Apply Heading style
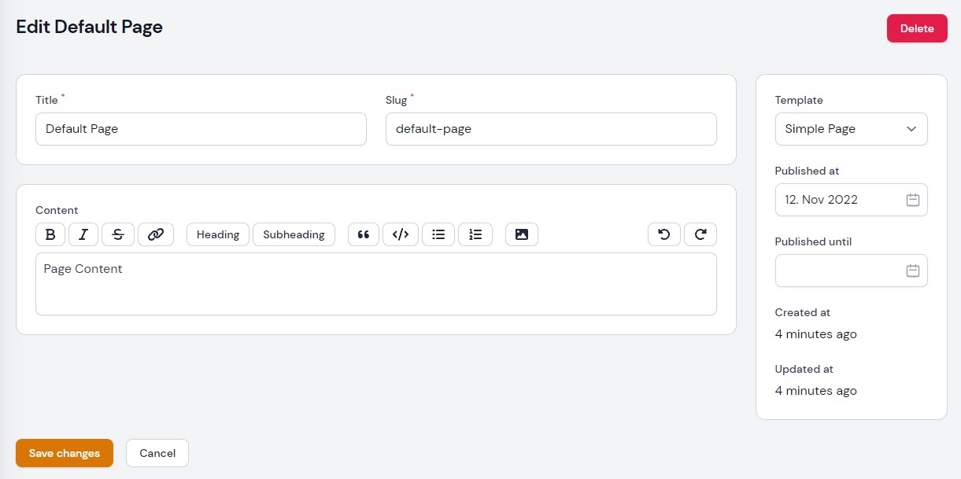This screenshot has width=961, height=479. [218, 234]
